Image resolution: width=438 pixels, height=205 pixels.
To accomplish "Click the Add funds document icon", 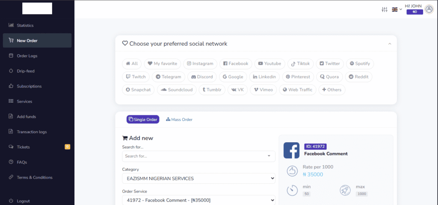I will coord(11,116).
